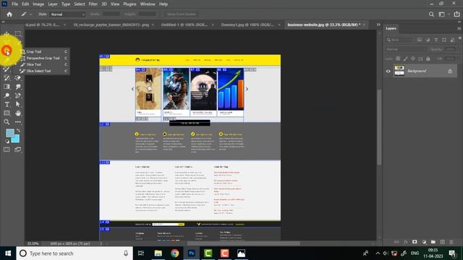Click the Background layer thumbnail
463x260 pixels.
399,71
